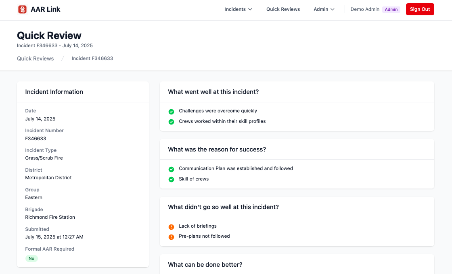Expand the Incidents dropdown menu

click(238, 9)
